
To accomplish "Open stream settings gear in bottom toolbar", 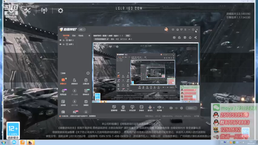I will 182,108.
